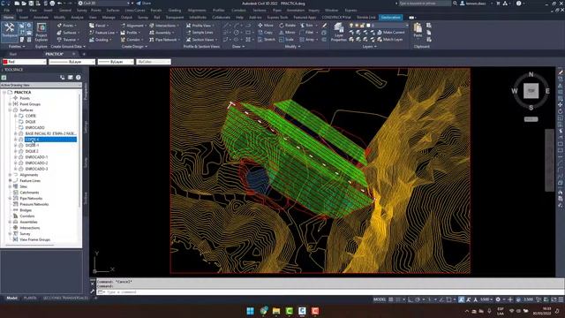Toggle the layer freeze sun icon

(x=357, y=26)
